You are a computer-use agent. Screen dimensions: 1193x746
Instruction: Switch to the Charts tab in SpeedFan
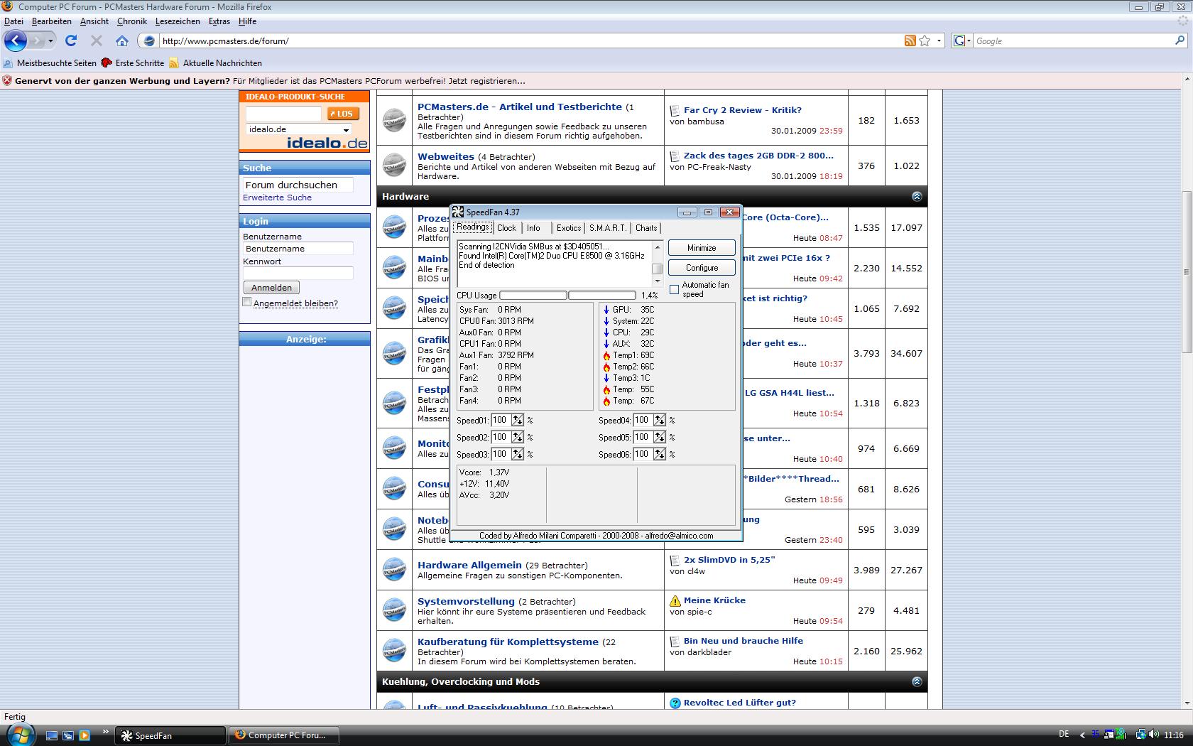(x=646, y=228)
